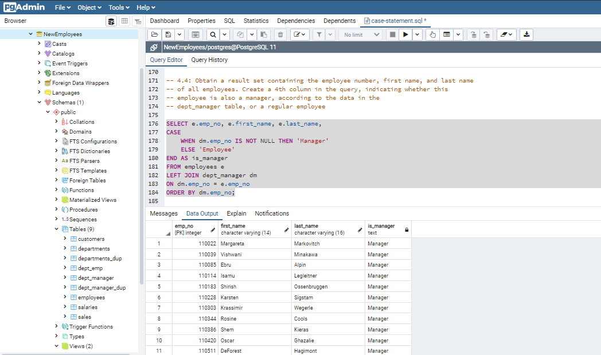Click the connection status icon
Screen dimensions: 601x355
click(154, 48)
